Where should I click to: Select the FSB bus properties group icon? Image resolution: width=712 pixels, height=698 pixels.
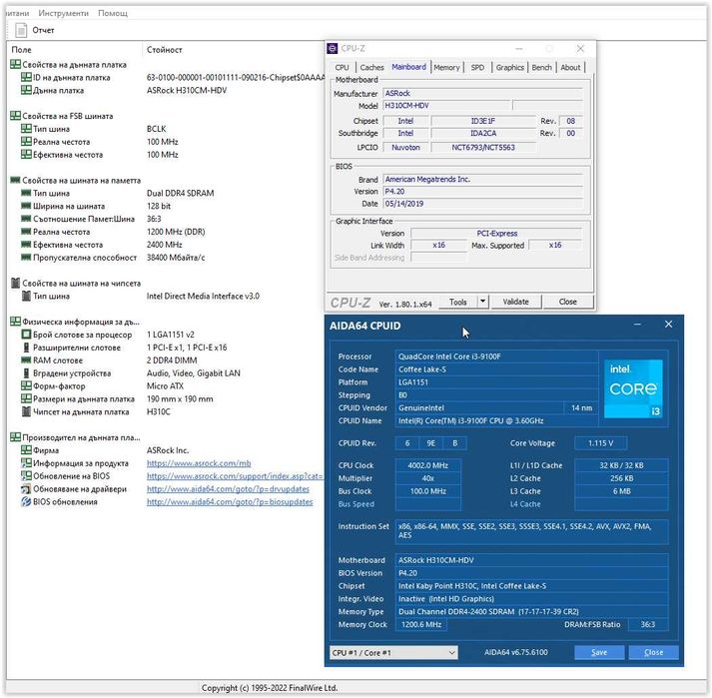[x=15, y=116]
